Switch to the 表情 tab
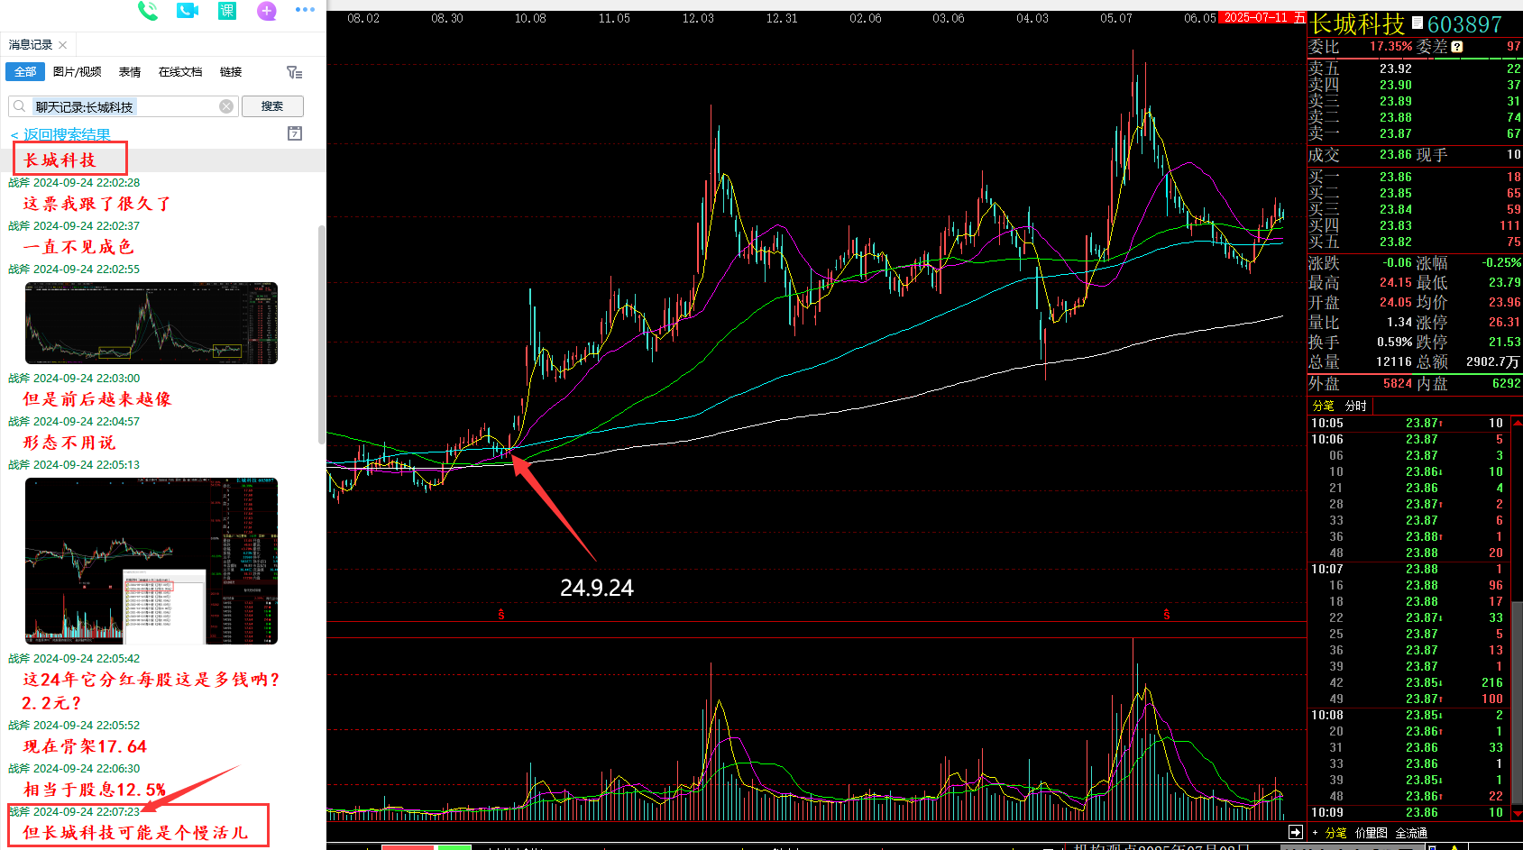Image resolution: width=1523 pixels, height=850 pixels. (x=130, y=72)
